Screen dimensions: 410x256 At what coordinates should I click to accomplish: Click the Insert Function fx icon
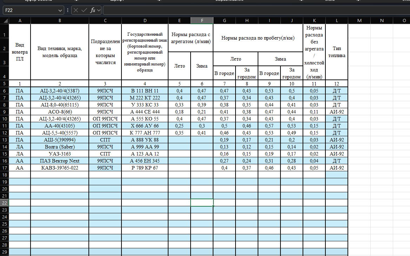pos(93,10)
